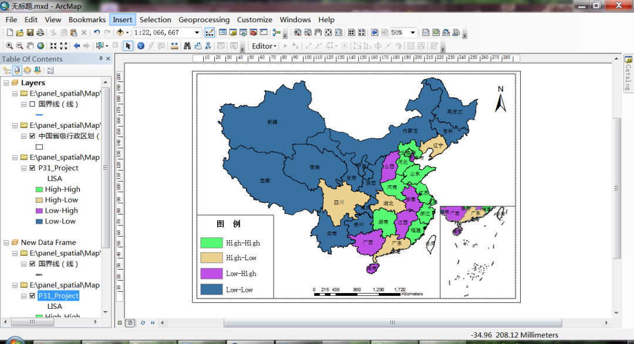Select the Zoom Out tool
Image resolution: width=634 pixels, height=344 pixels.
point(19,46)
